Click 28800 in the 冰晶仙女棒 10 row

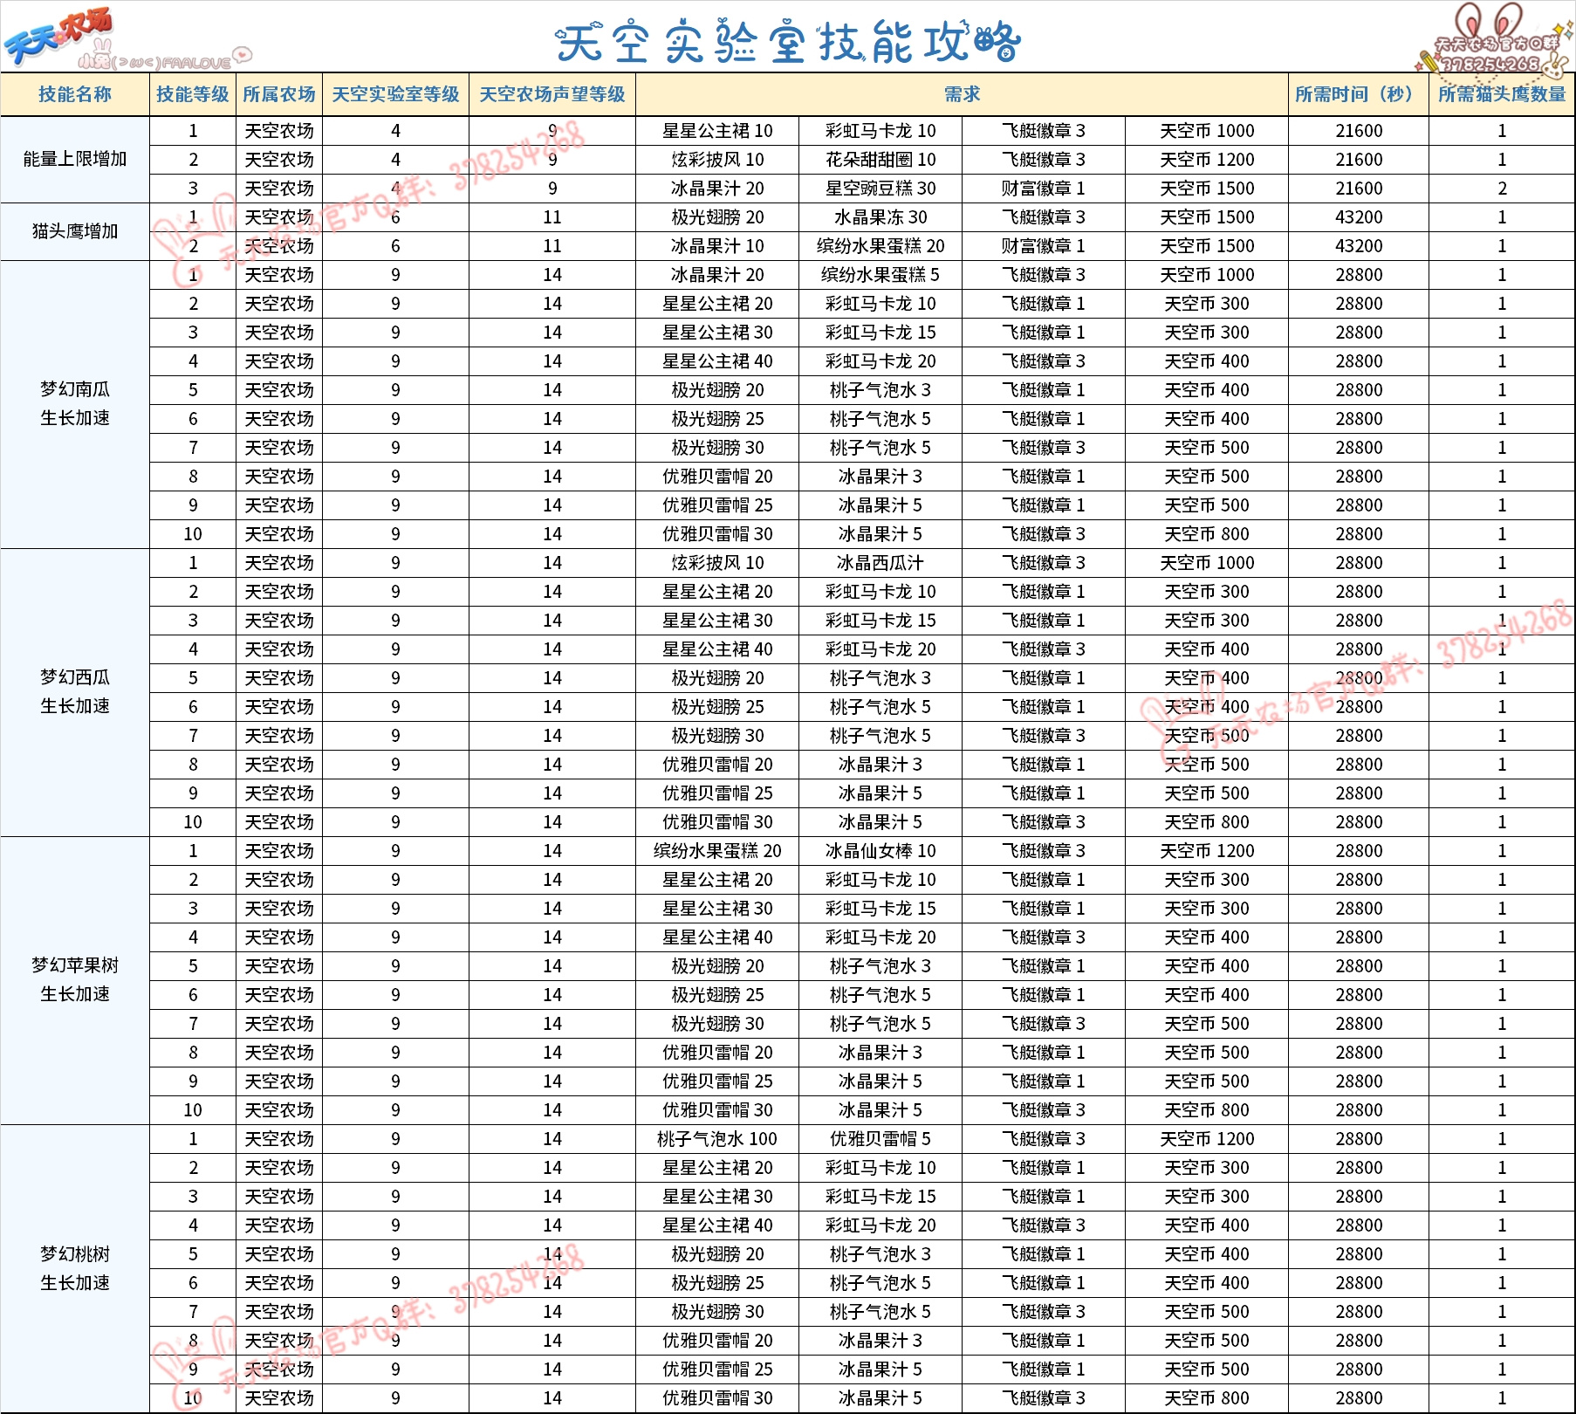point(1359,851)
